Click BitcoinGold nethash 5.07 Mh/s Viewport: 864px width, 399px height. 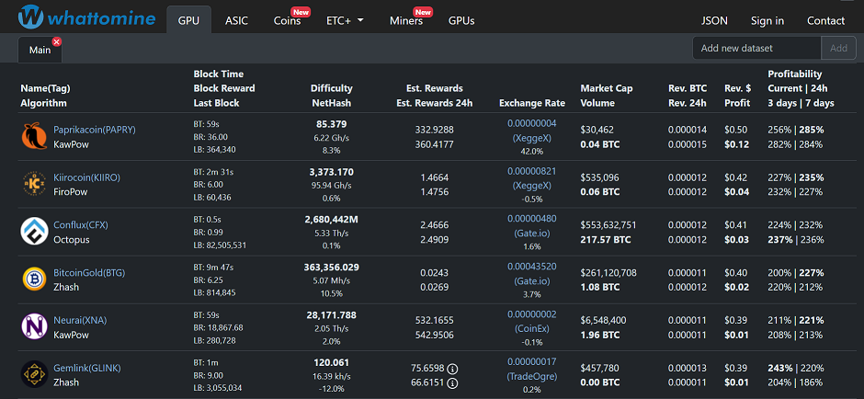pyautogui.click(x=331, y=280)
